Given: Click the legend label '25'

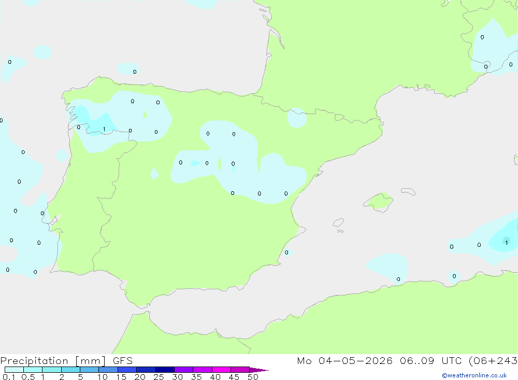Looking at the screenshot, I should click(x=159, y=377).
